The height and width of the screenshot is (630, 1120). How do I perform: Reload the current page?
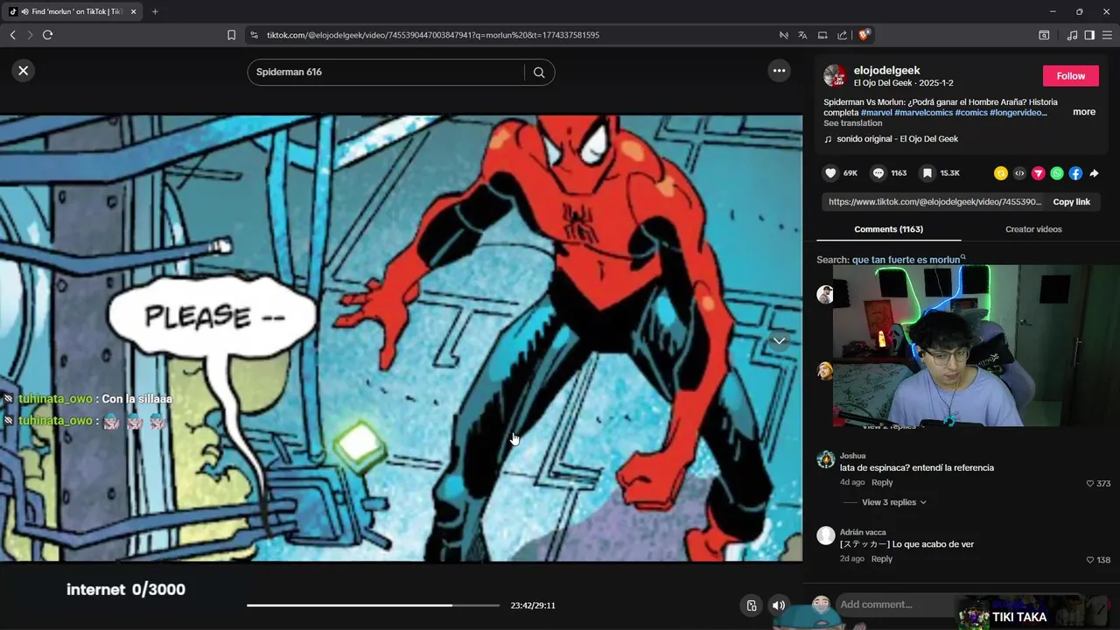tap(48, 35)
